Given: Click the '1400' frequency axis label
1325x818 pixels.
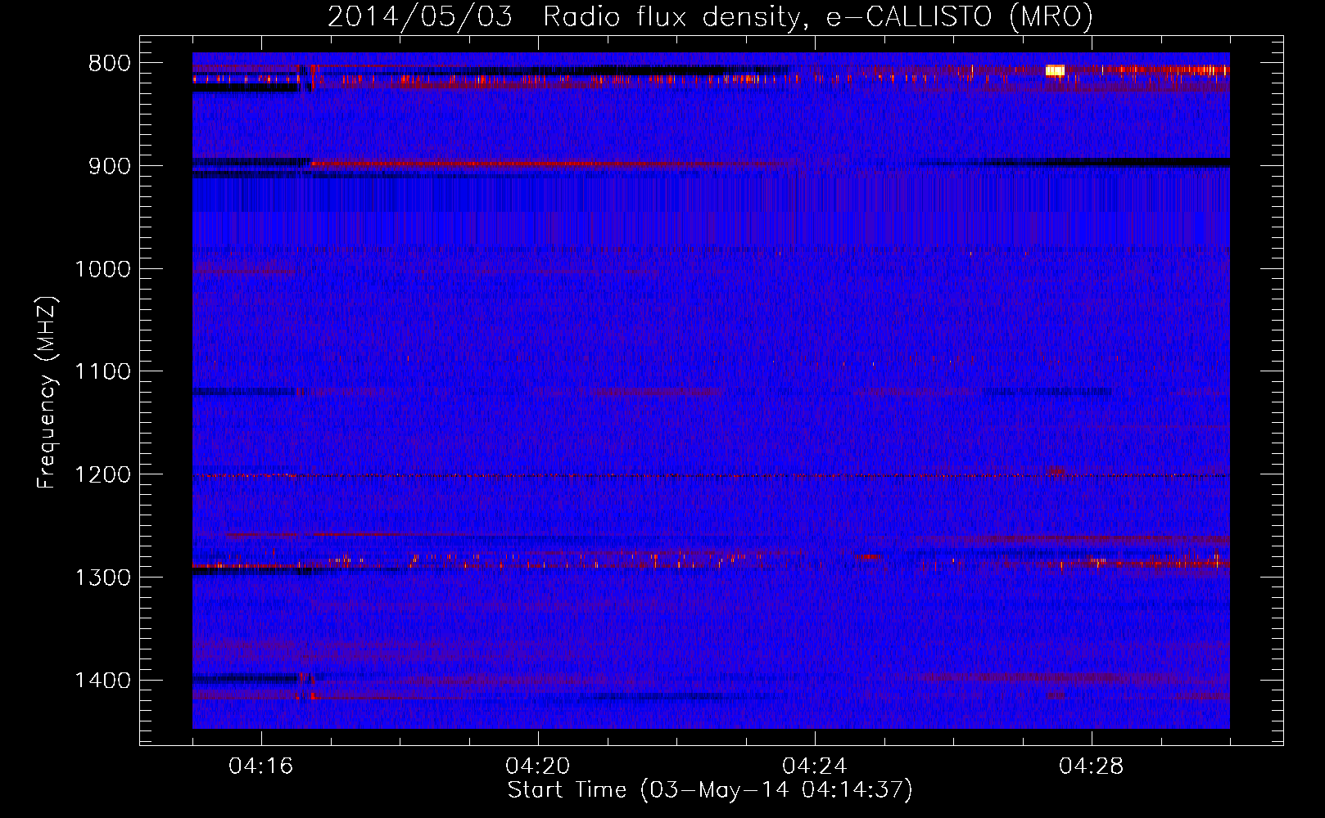Looking at the screenshot, I should [x=102, y=681].
